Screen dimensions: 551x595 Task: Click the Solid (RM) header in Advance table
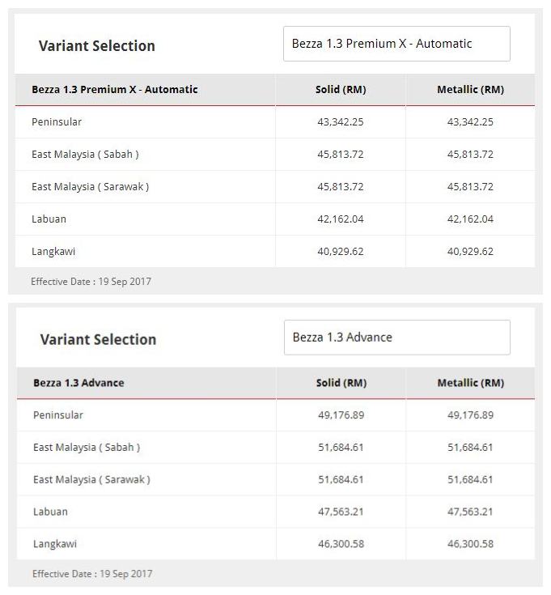[341, 383]
